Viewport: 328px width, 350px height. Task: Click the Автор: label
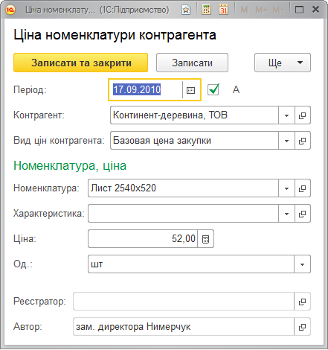point(28,327)
